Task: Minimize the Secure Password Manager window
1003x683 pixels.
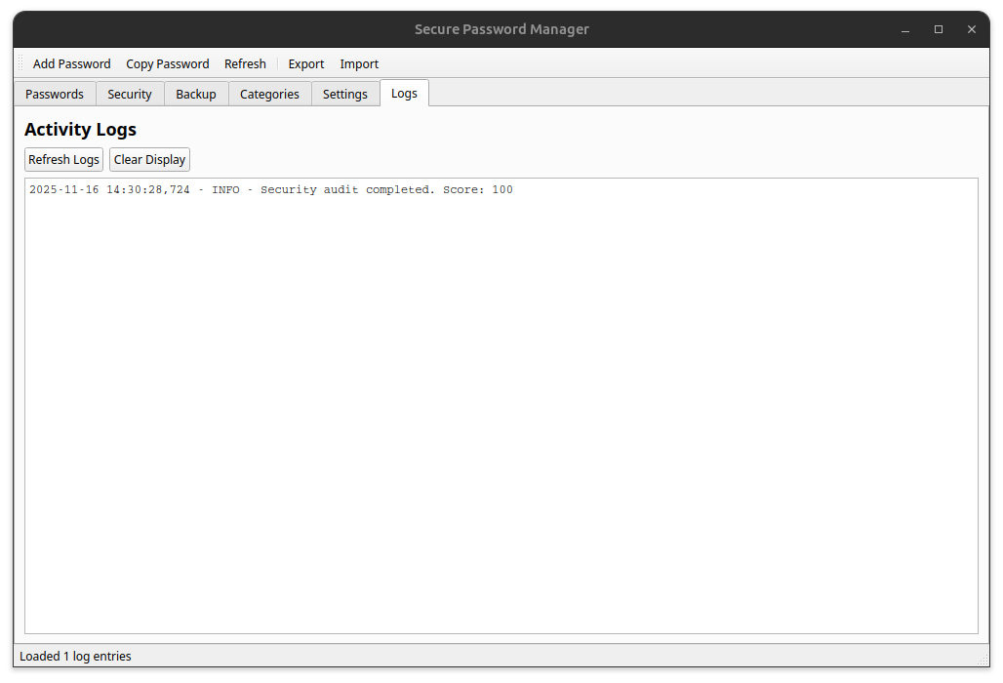Action: pos(905,29)
